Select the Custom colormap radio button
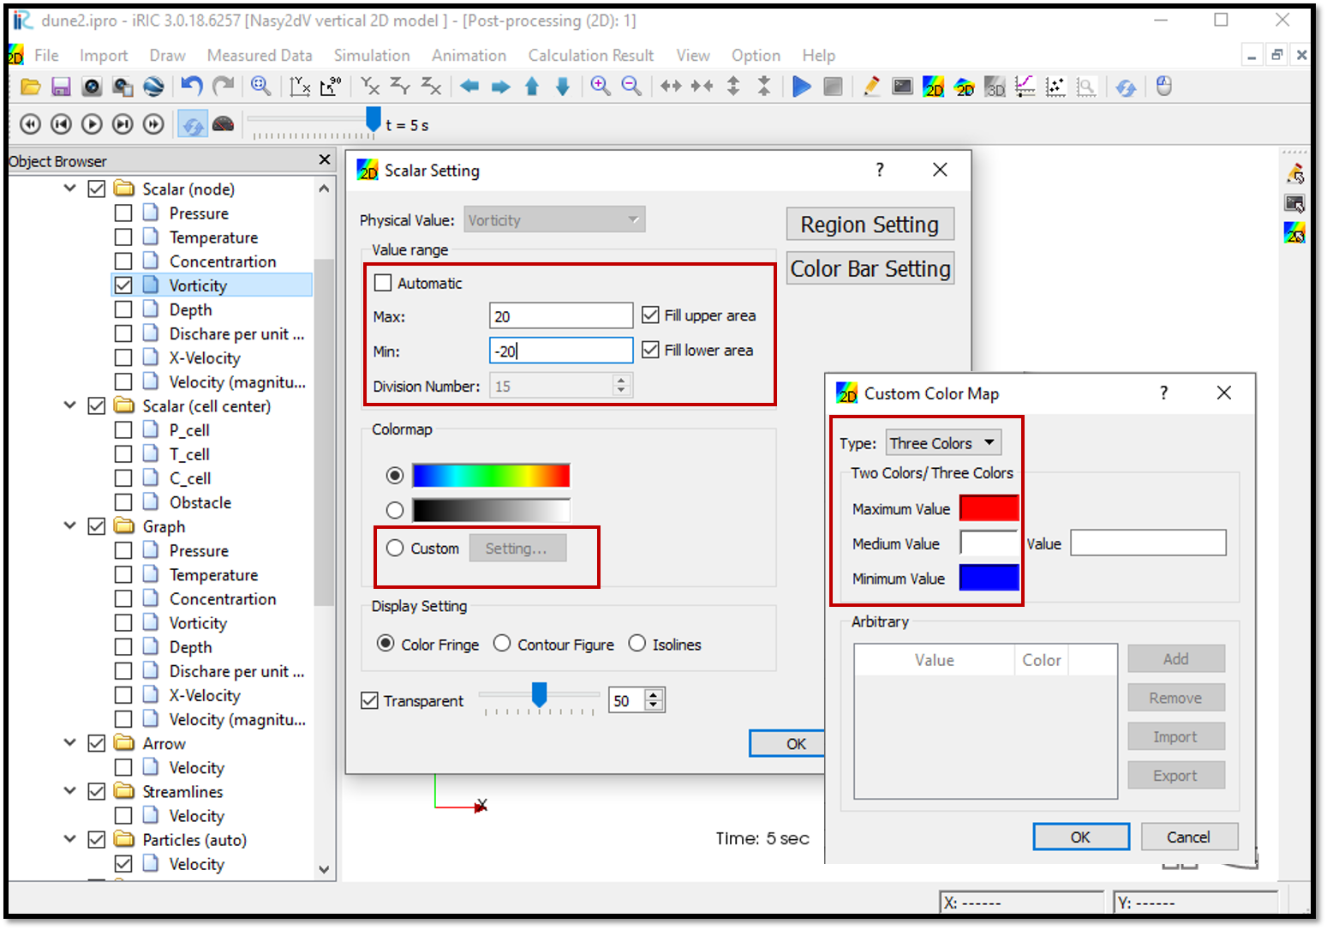Image resolution: width=1327 pixels, height=930 pixels. pyautogui.click(x=395, y=548)
